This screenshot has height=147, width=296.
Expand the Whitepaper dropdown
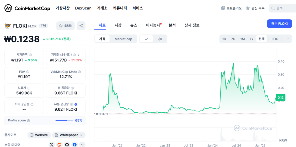(x=69, y=135)
